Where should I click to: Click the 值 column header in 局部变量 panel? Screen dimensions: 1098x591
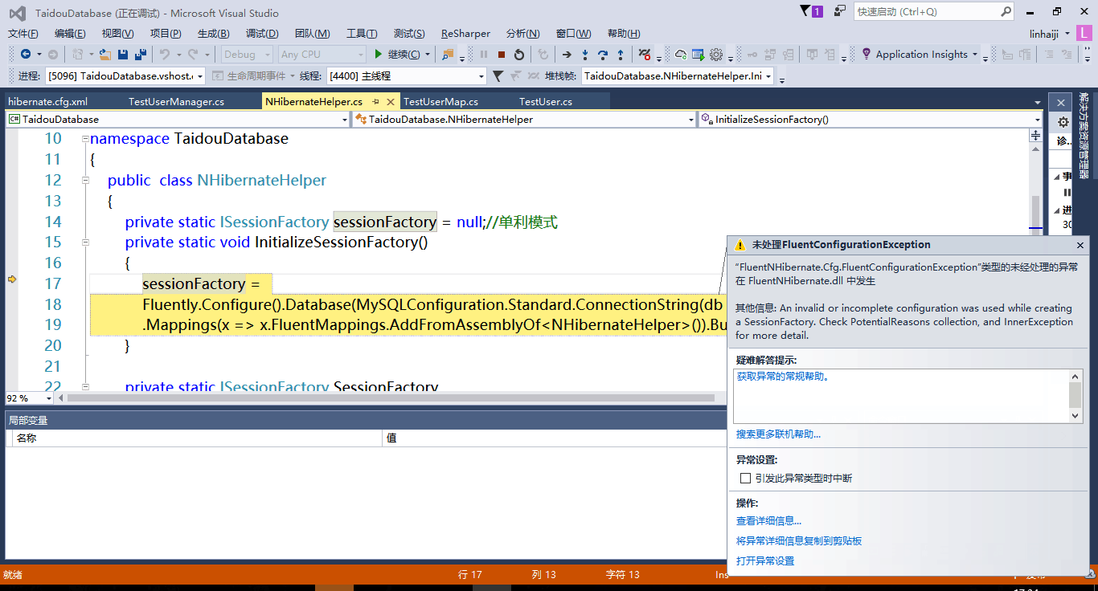click(555, 438)
